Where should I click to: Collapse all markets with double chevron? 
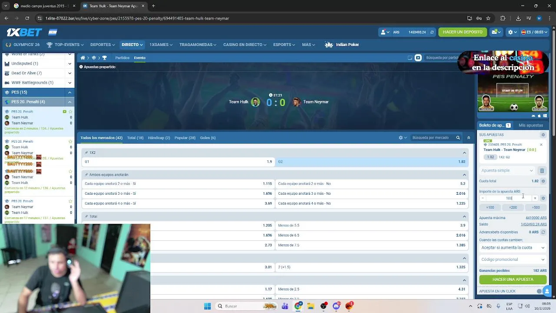[468, 138]
